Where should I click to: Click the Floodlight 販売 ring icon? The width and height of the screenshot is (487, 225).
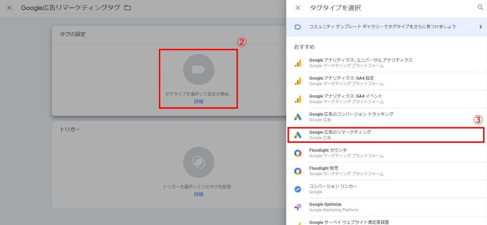click(x=298, y=171)
